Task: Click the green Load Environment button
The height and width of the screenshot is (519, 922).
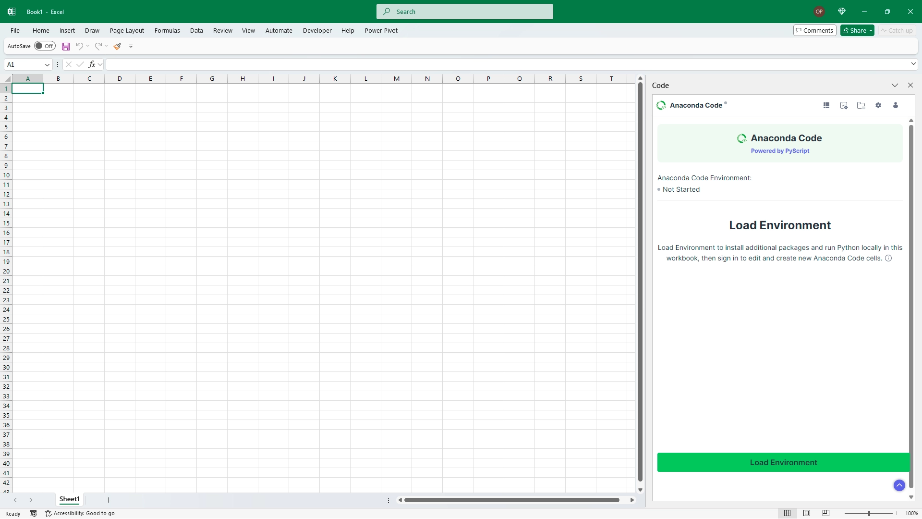Action: (x=783, y=462)
